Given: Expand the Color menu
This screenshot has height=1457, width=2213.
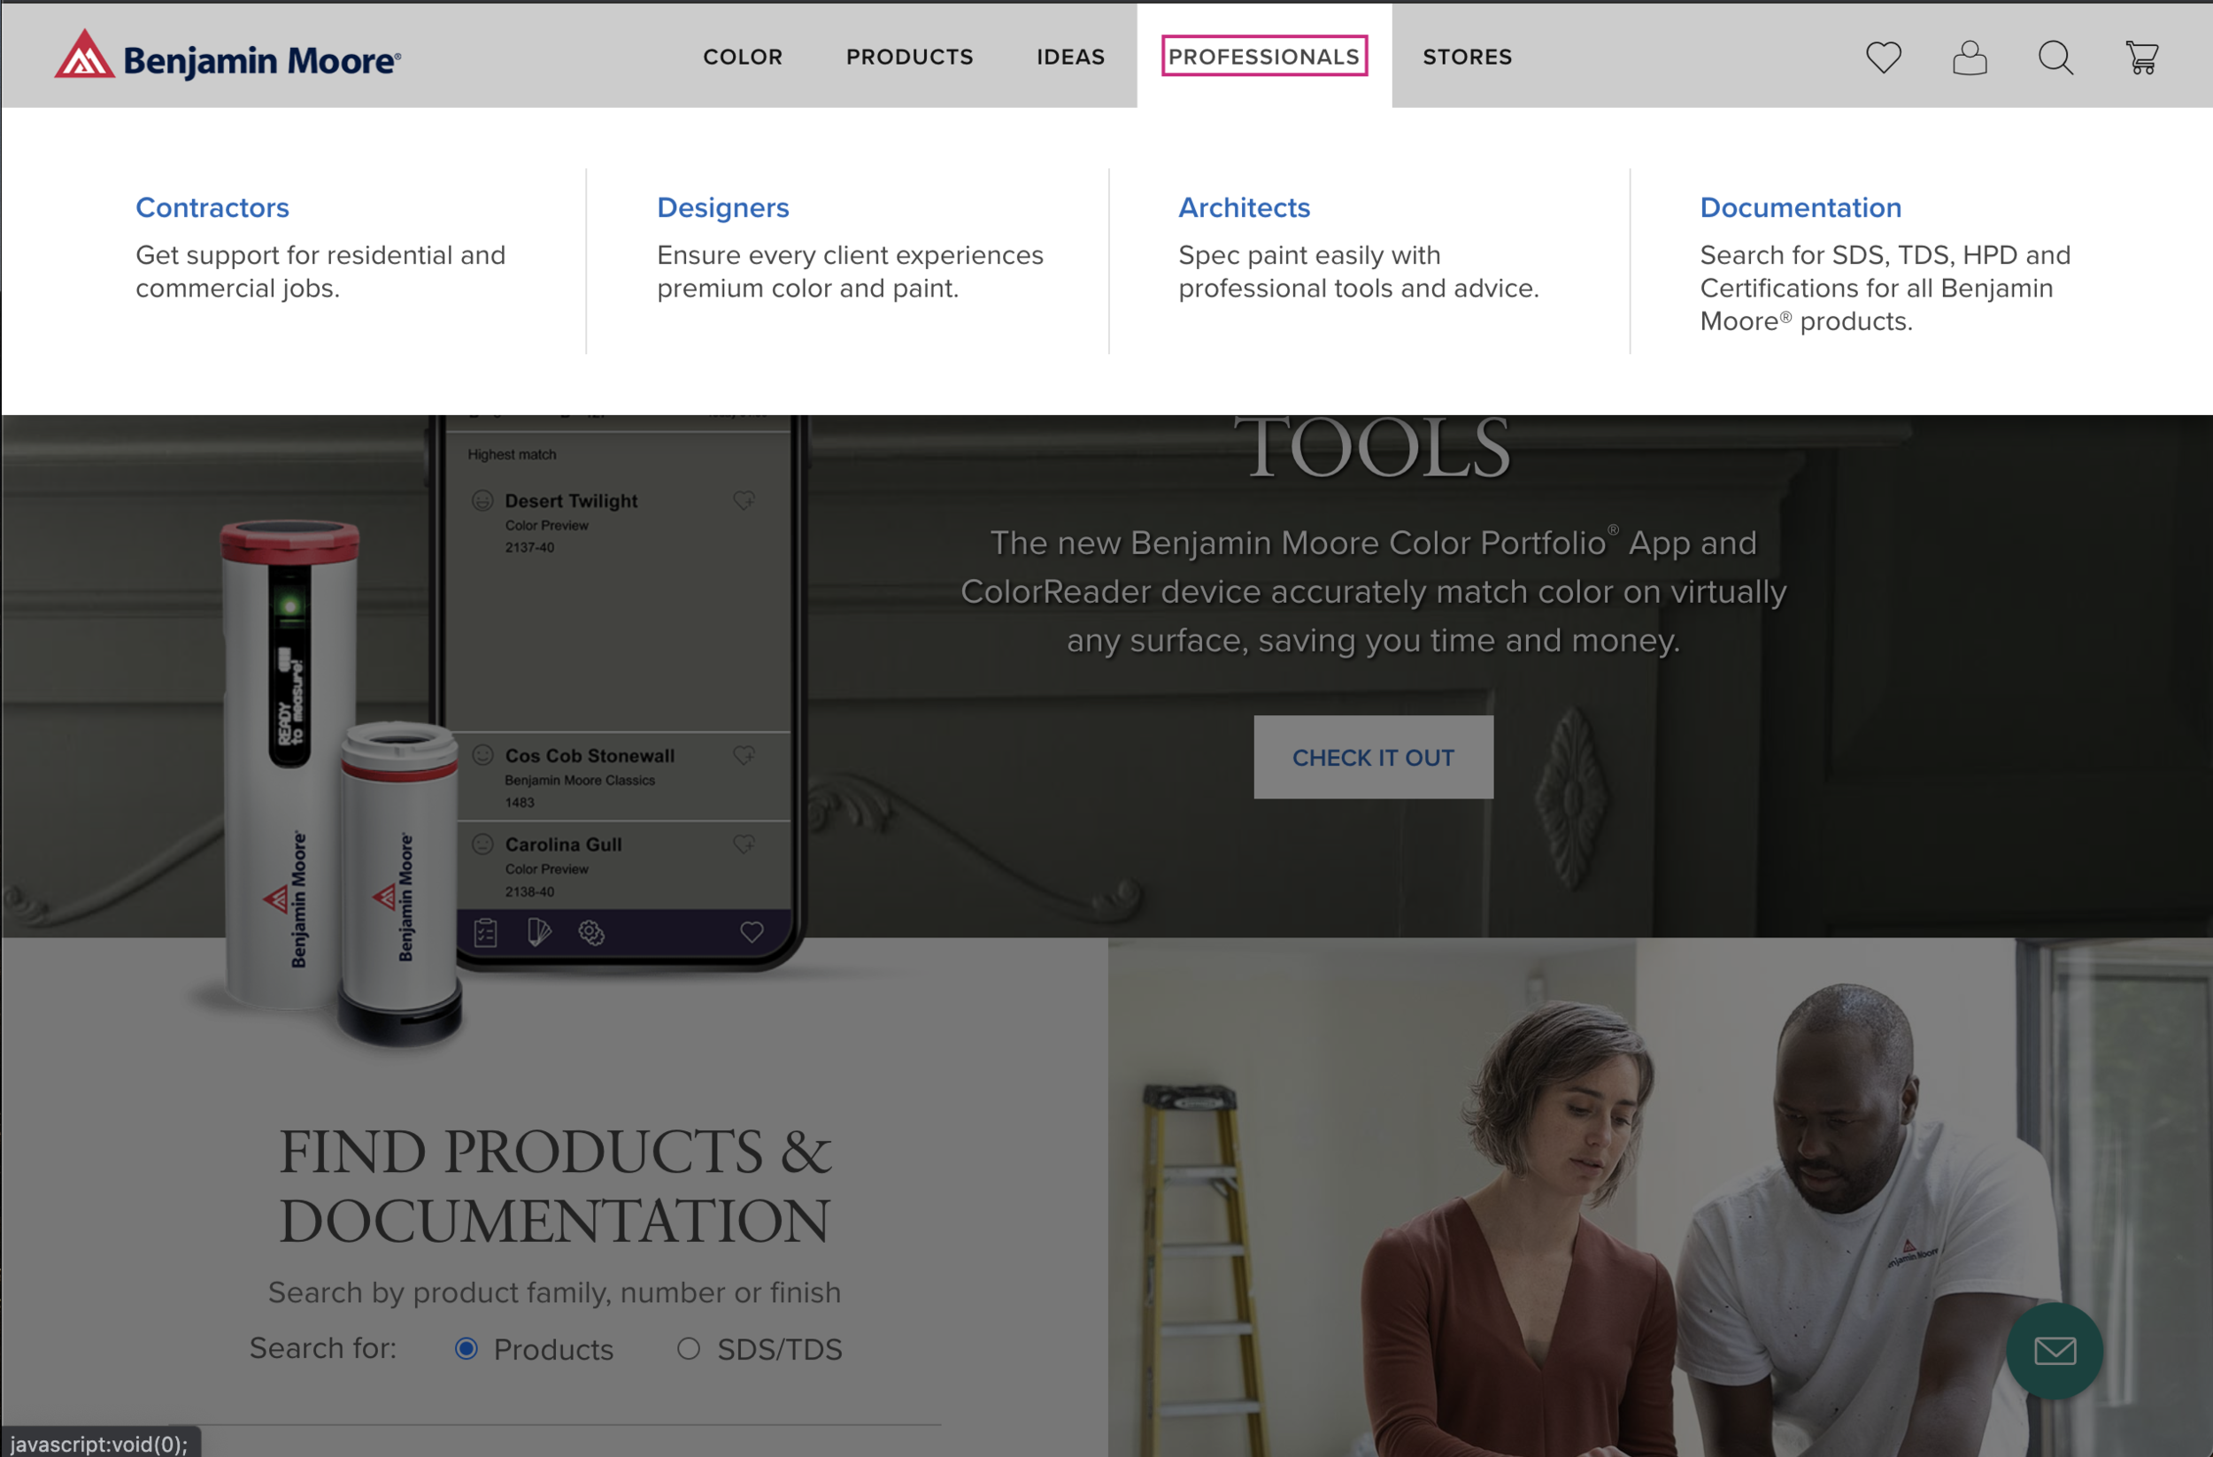Looking at the screenshot, I should [x=742, y=57].
